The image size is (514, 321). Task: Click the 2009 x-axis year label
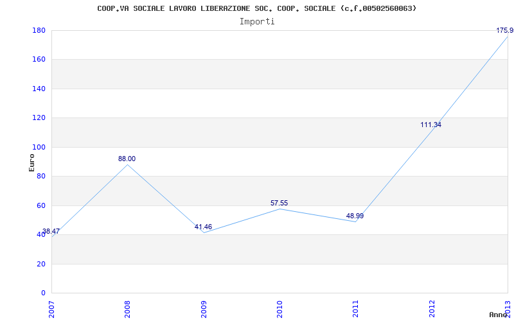(x=204, y=308)
